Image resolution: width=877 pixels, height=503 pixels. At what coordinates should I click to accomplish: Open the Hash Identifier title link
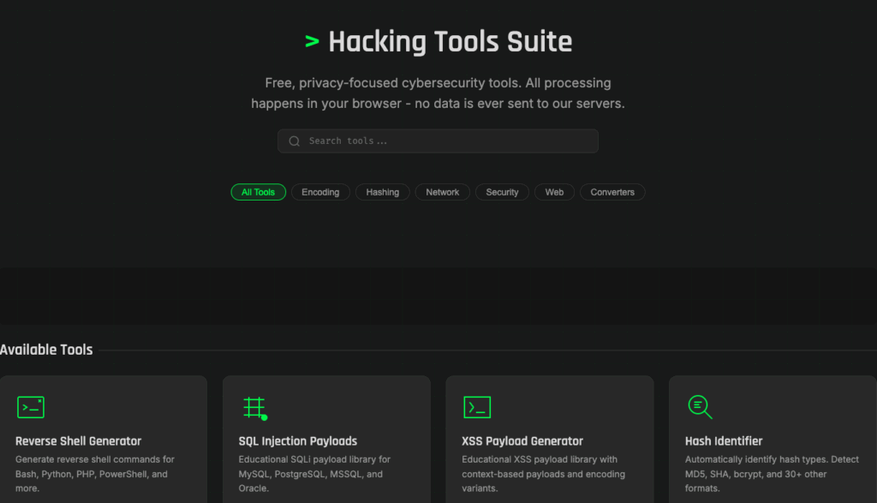tap(724, 441)
